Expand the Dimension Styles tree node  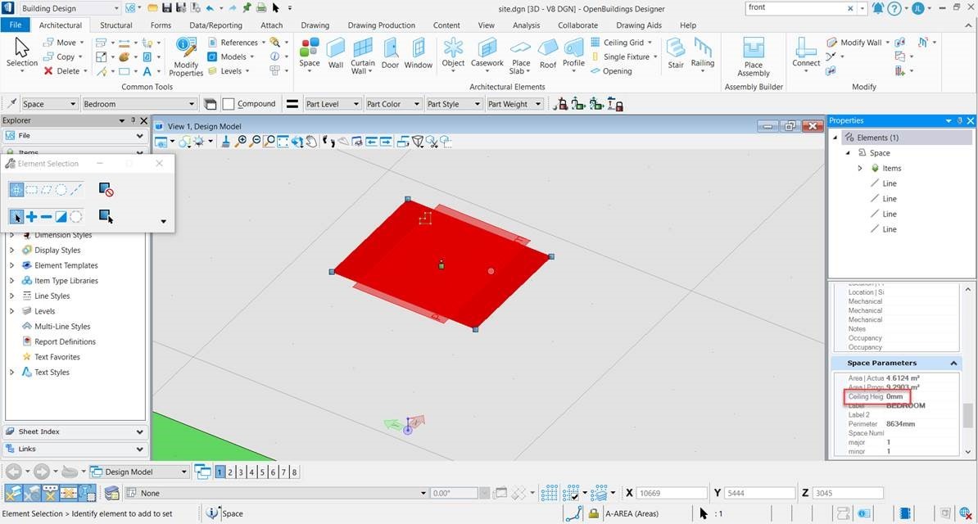[x=11, y=235]
